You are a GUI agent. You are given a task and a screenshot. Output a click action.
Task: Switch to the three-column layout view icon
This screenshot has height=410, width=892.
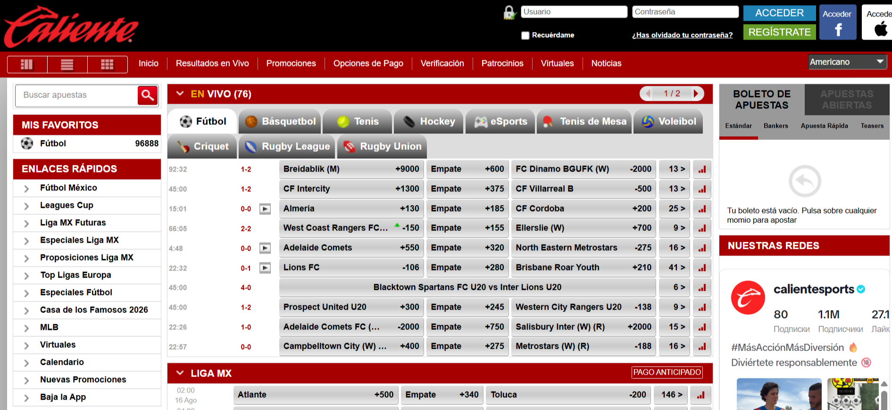(27, 64)
